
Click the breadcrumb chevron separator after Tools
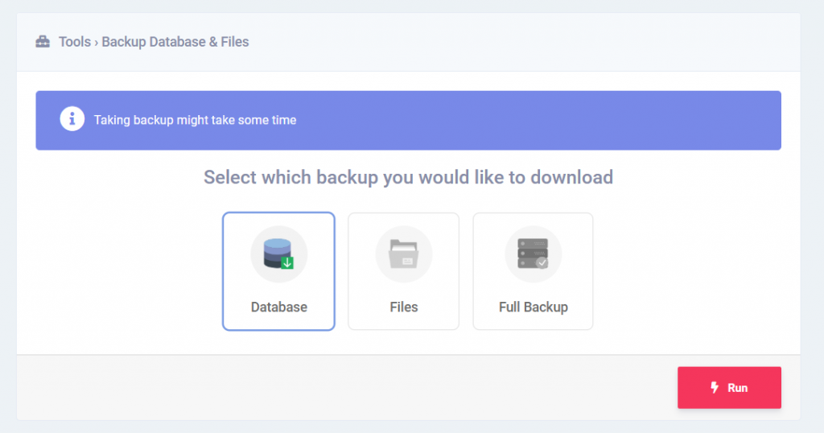(97, 43)
